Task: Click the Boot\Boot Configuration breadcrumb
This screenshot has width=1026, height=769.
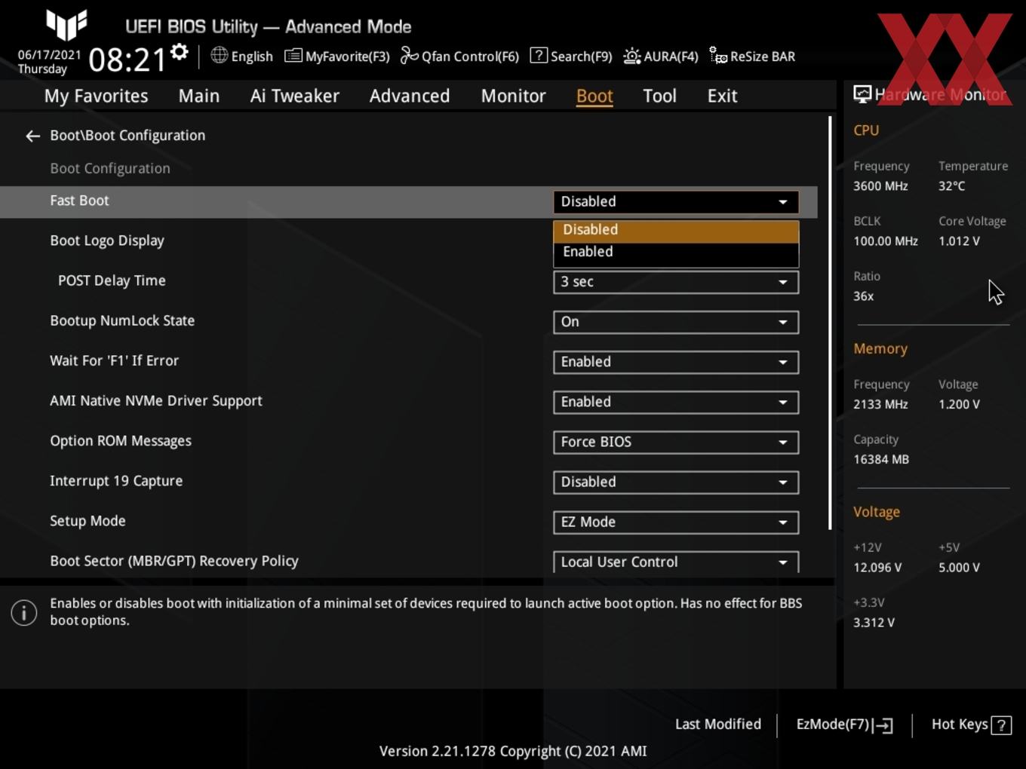Action: [x=127, y=136]
